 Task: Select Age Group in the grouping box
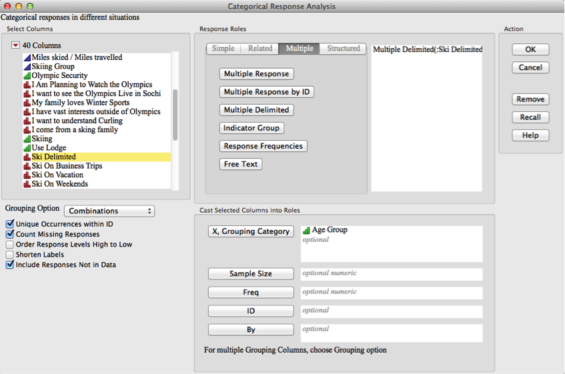(x=330, y=229)
